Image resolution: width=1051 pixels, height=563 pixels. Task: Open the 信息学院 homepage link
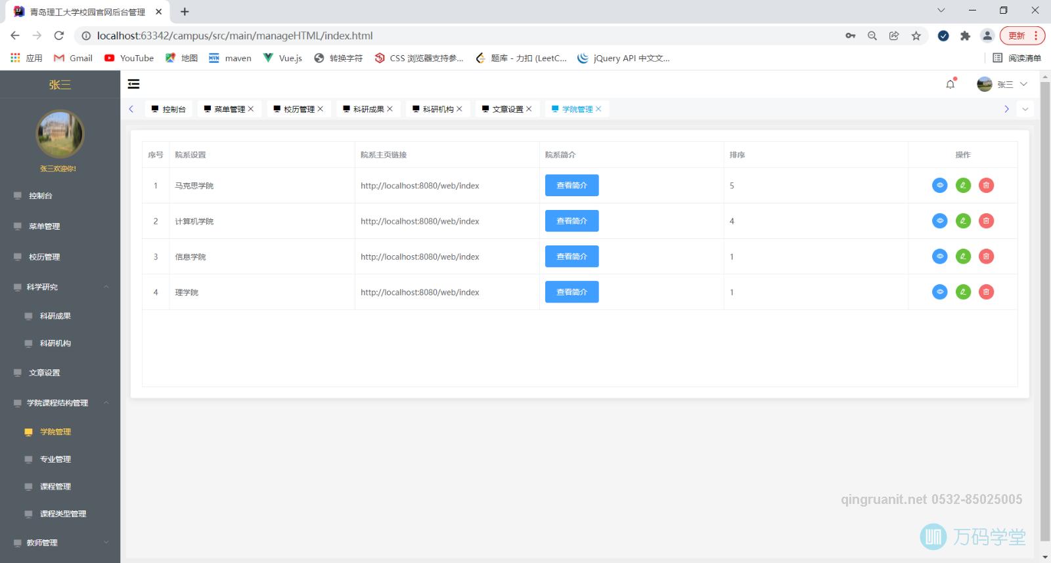(x=420, y=257)
